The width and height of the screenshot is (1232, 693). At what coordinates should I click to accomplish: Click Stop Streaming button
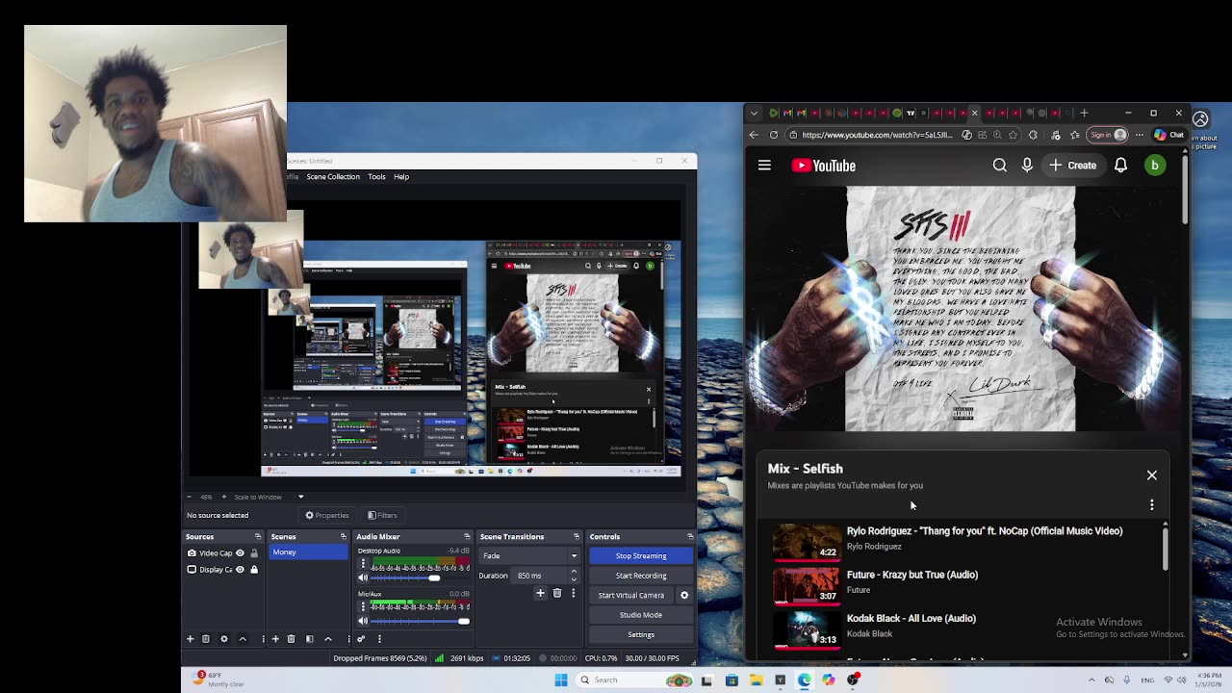[641, 555]
